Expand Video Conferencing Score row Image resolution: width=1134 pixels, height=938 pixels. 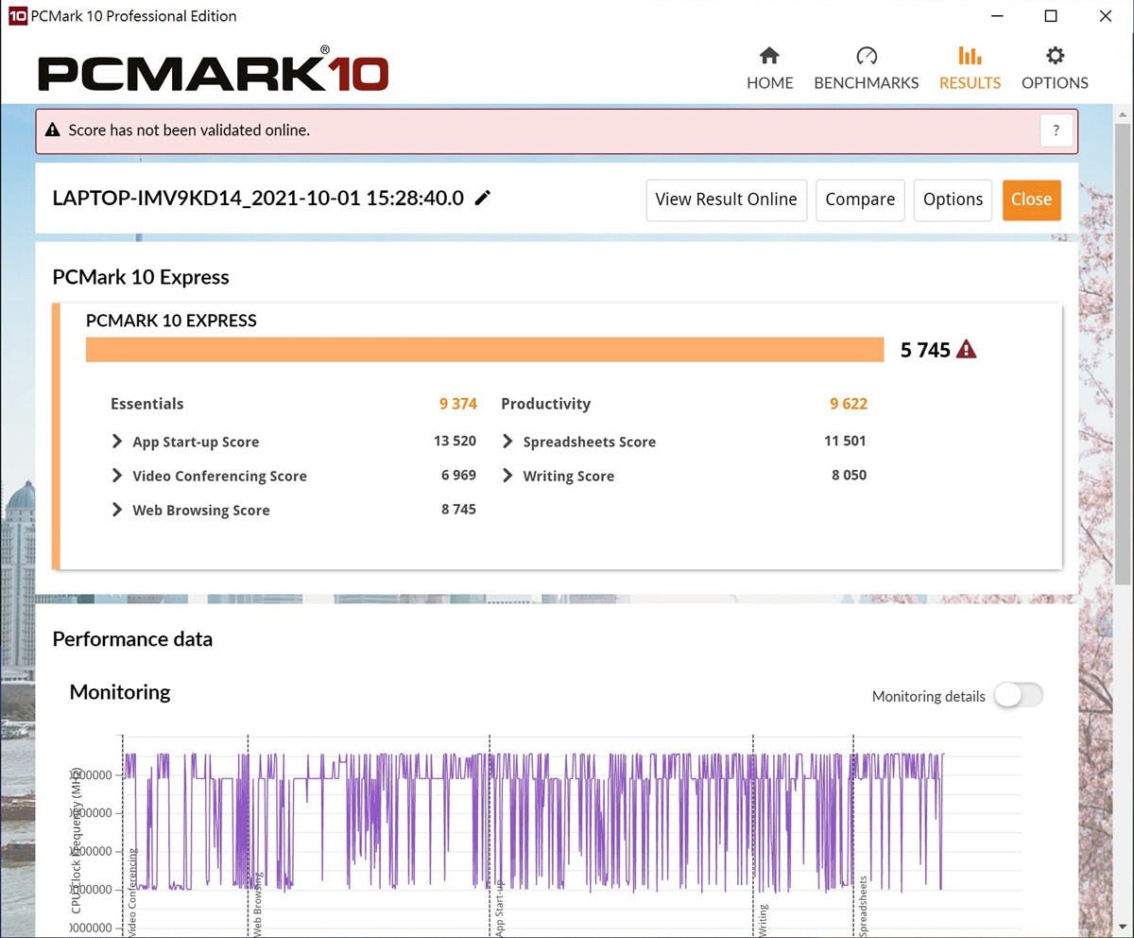(117, 476)
